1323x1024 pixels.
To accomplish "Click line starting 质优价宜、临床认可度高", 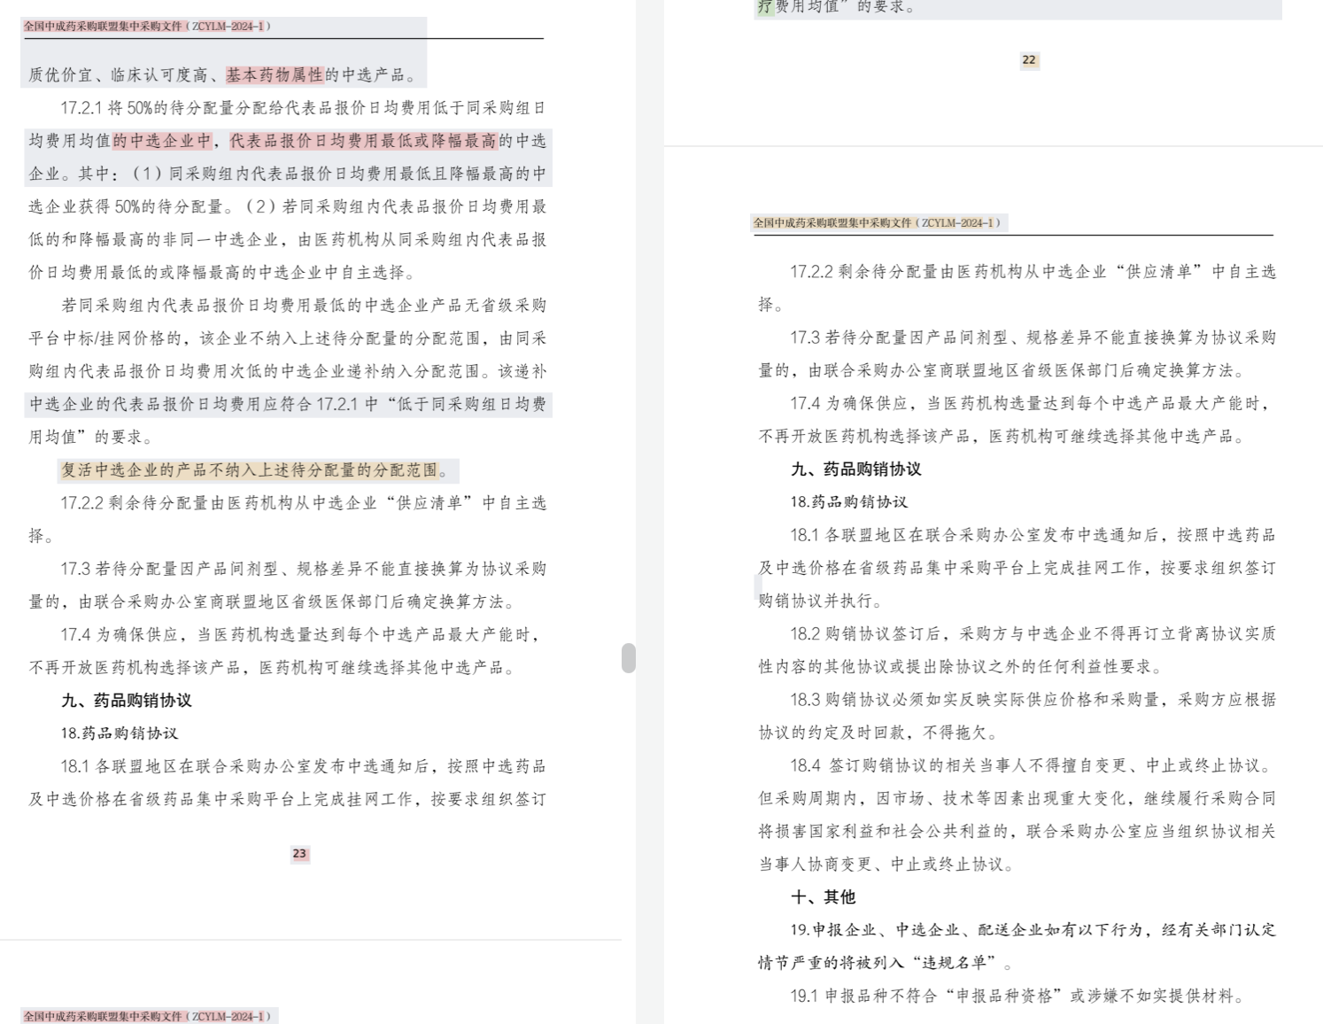I will click(x=224, y=75).
